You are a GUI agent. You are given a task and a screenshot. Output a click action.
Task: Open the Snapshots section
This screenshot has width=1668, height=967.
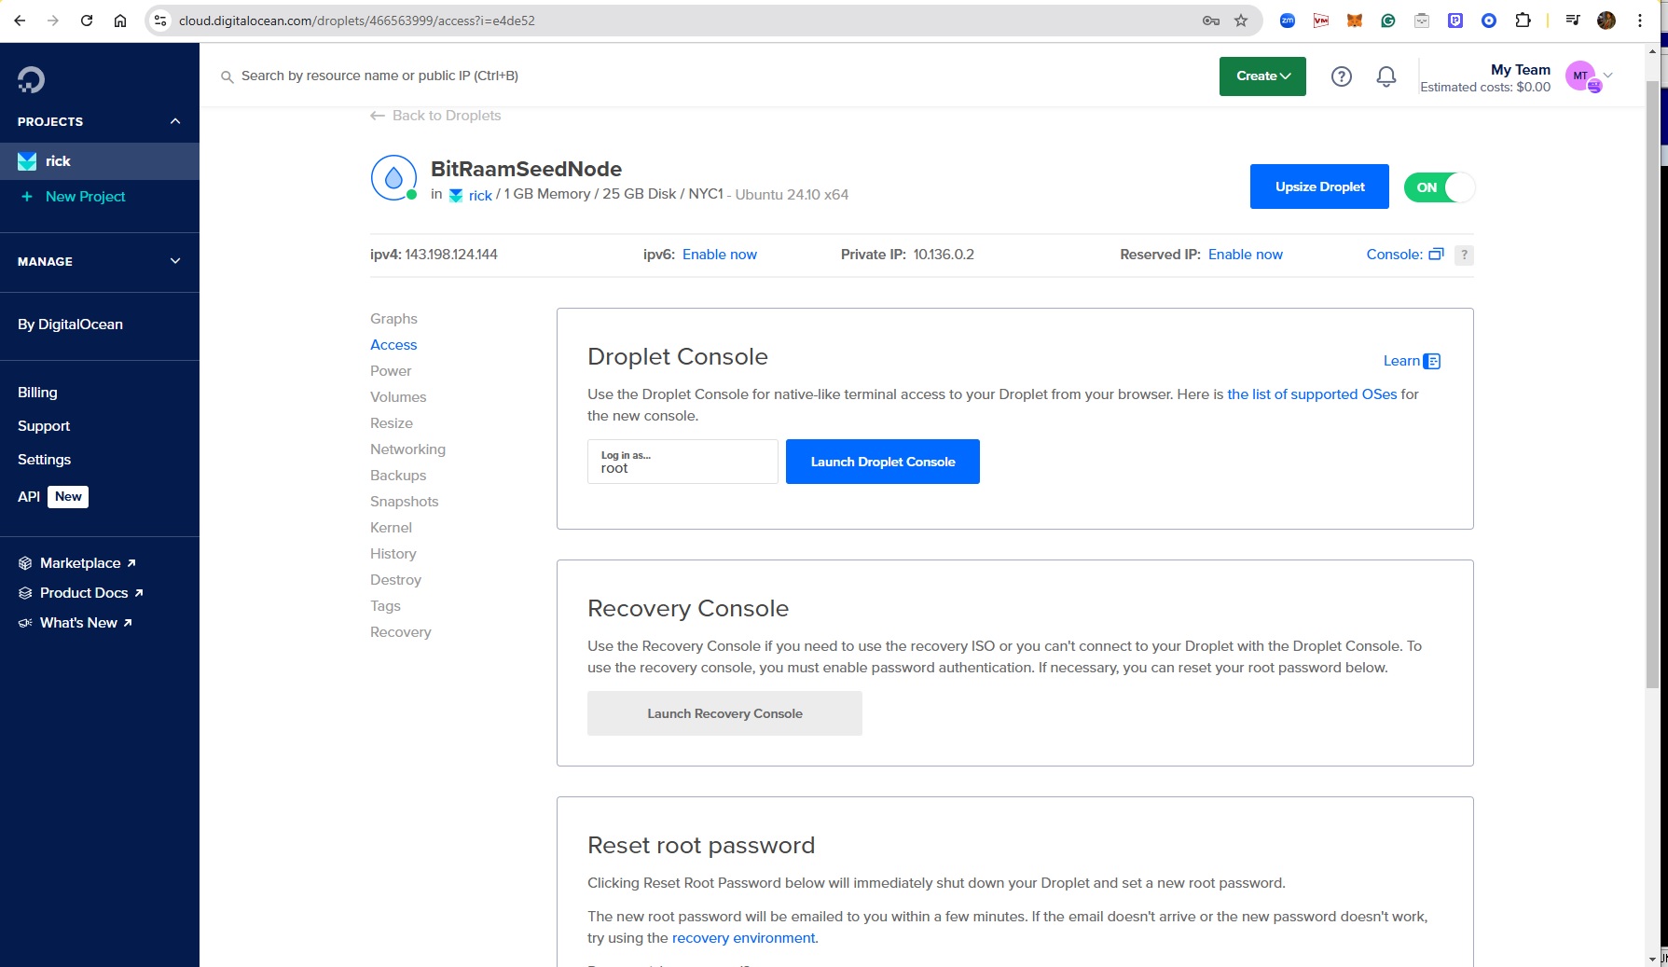(404, 502)
